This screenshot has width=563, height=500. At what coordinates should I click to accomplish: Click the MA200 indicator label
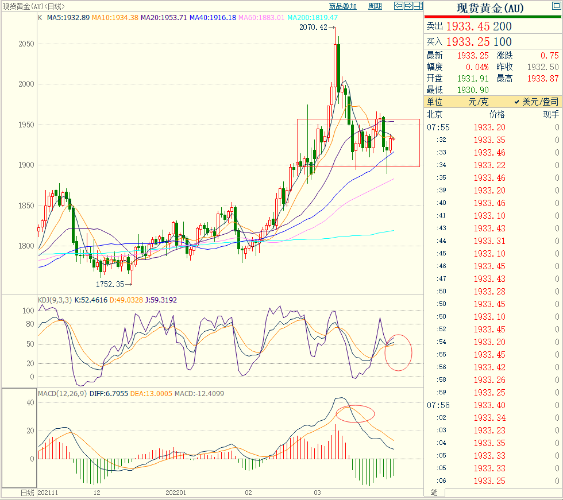click(313, 18)
